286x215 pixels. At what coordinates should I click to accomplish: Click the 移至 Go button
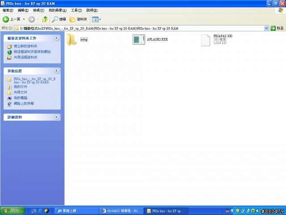[277, 28]
